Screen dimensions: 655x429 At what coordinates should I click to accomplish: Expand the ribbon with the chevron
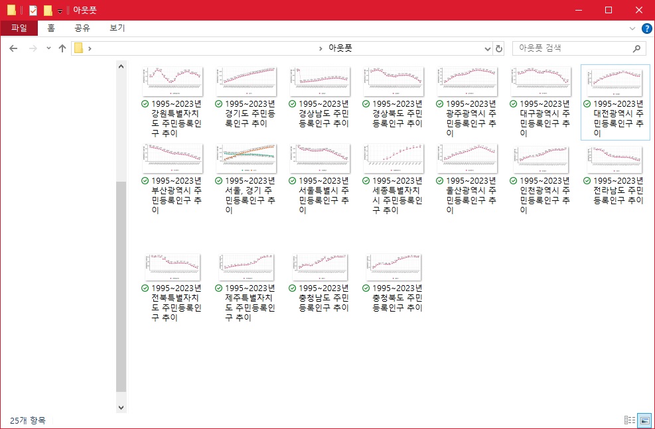point(632,29)
